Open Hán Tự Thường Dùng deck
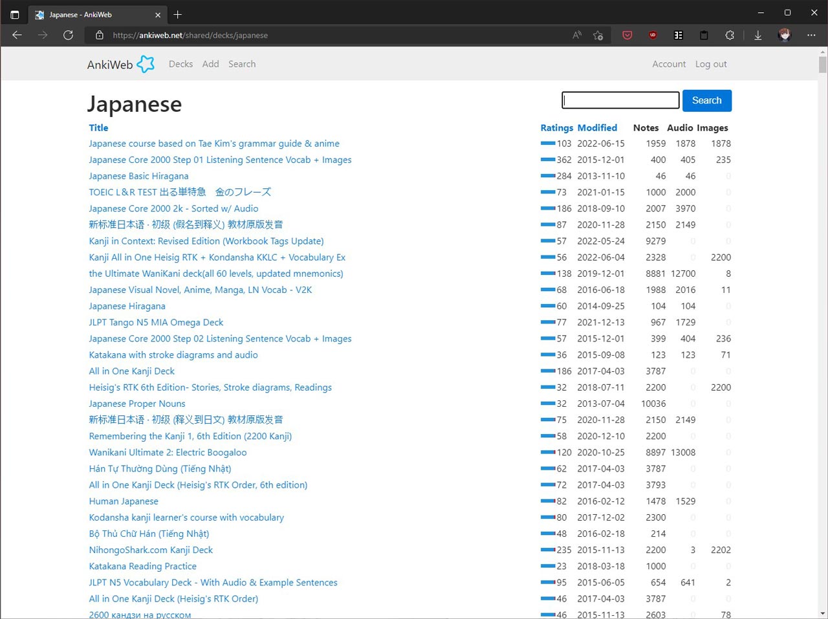828x619 pixels. (160, 468)
